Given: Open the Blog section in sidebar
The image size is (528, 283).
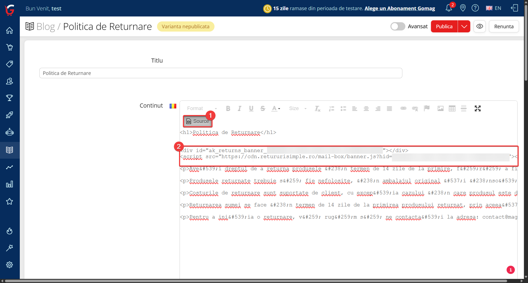Looking at the screenshot, I should (x=10, y=150).
